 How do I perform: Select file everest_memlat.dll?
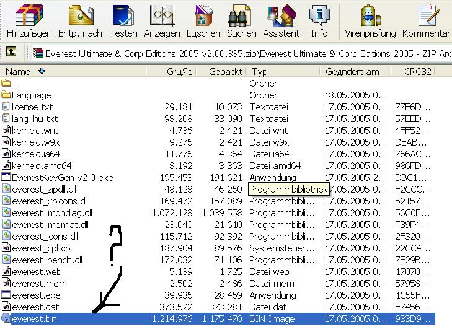pyautogui.click(x=50, y=225)
